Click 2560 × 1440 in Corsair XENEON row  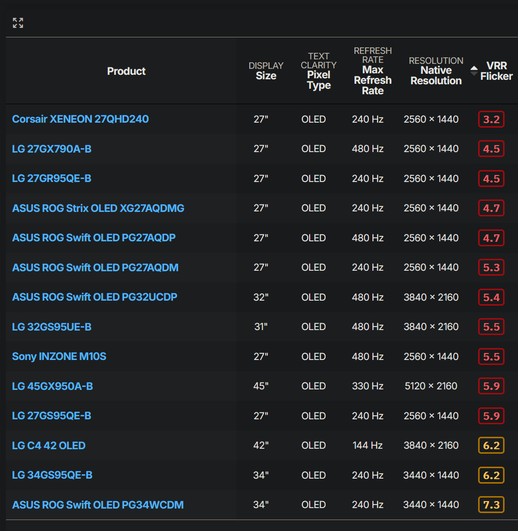click(431, 119)
